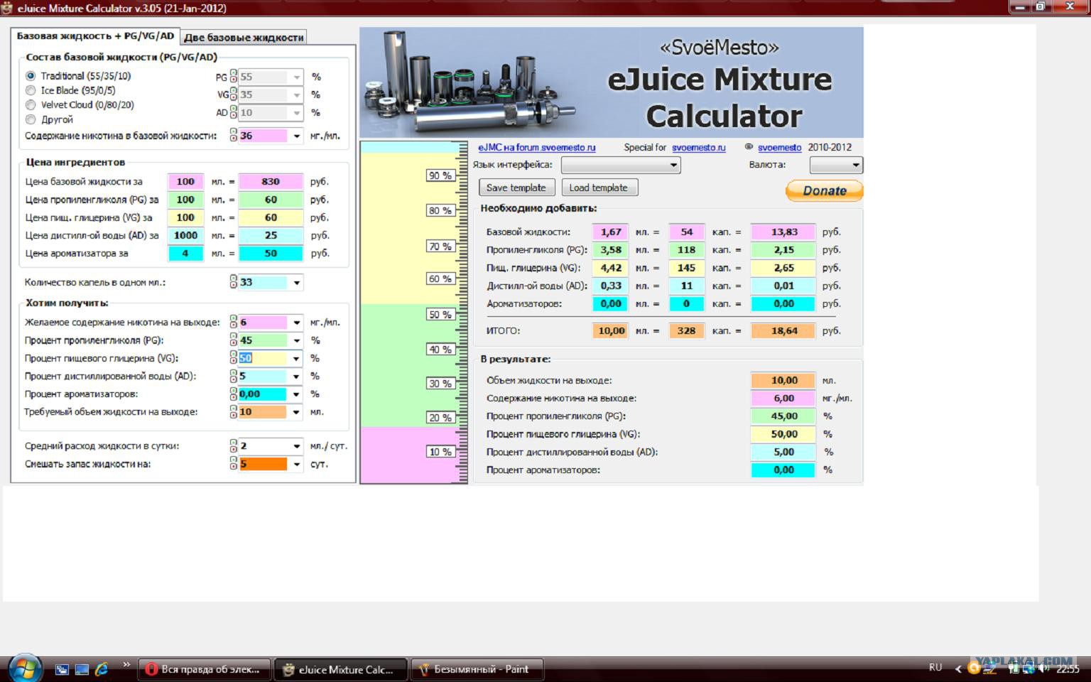Switch to the Безымянный - Paint taskbar button
The image size is (1091, 682).
[477, 669]
